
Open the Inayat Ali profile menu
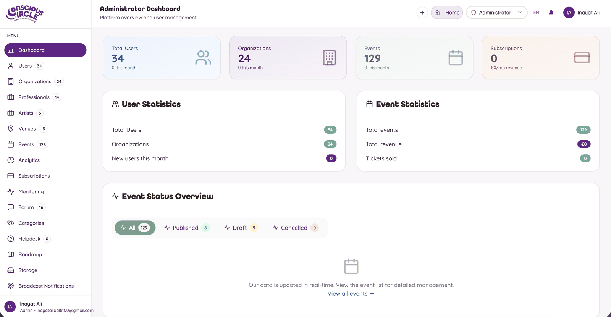click(x=582, y=13)
